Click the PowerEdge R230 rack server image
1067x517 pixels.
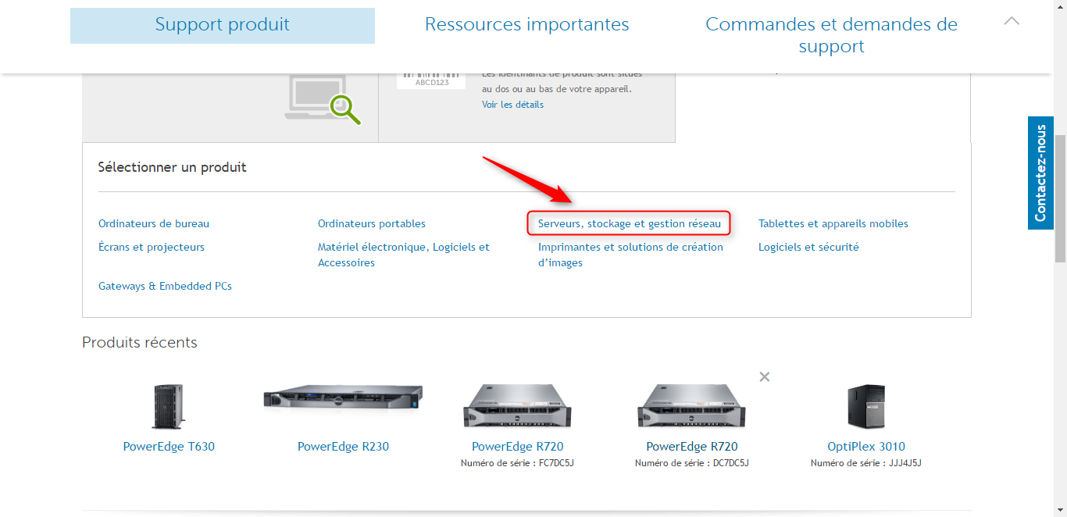[x=343, y=397]
